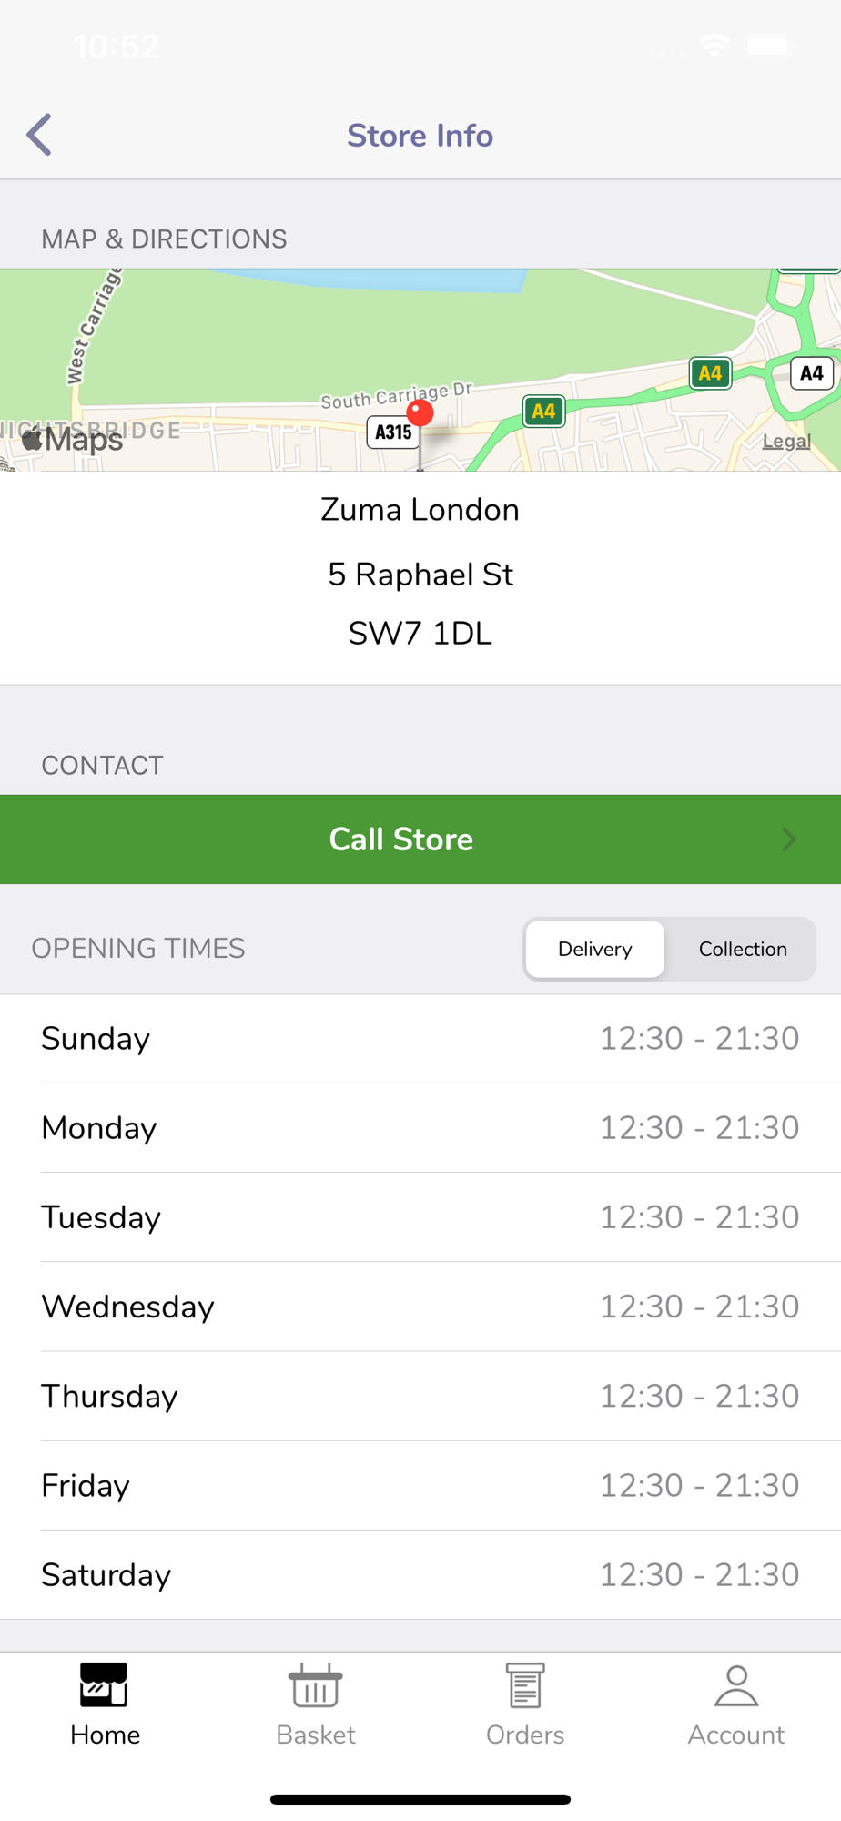841x1821 pixels.
Task: Open the map preview thumbnail
Action: (420, 370)
